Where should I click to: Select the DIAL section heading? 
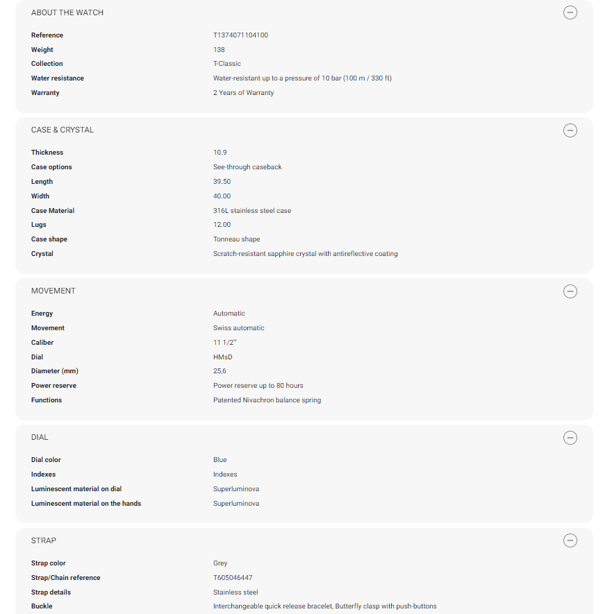coord(40,438)
